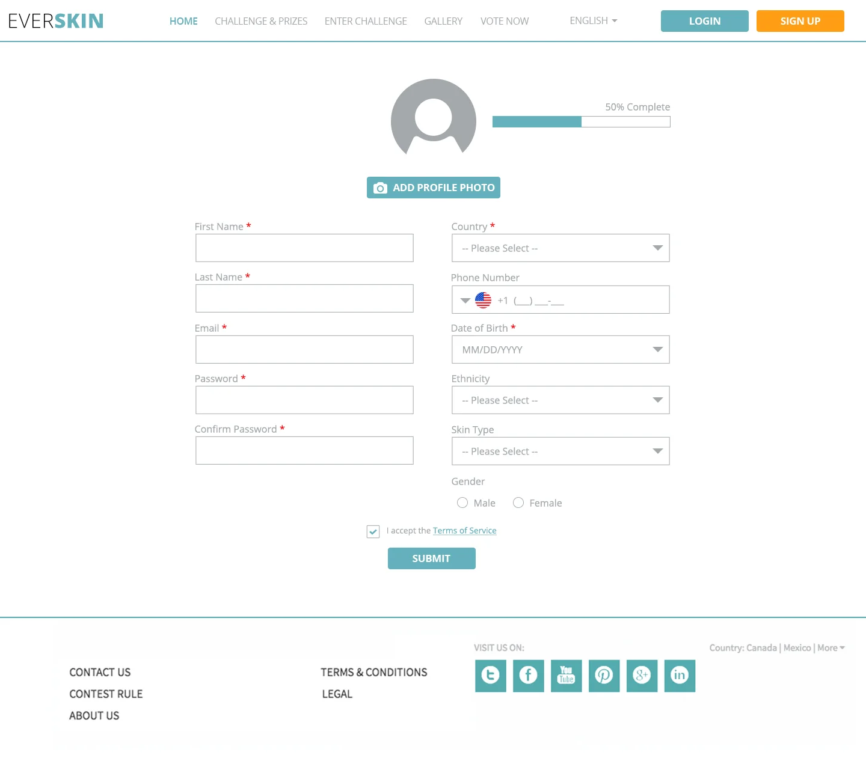The width and height of the screenshot is (866, 764).
Task: Click the default profile avatar image
Action: coord(434,117)
